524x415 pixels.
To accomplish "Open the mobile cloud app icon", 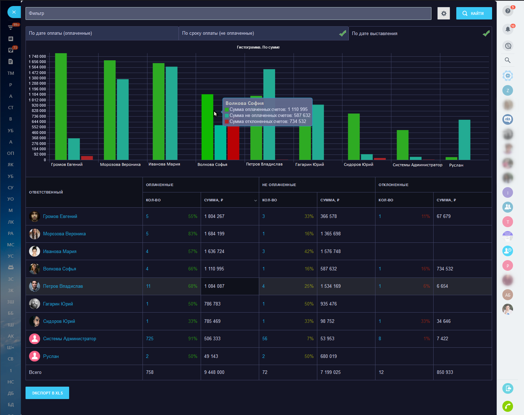I will (x=508, y=388).
